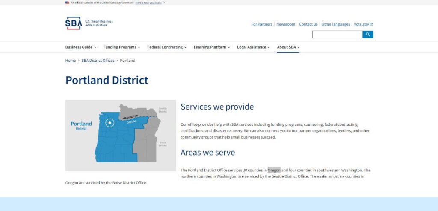Navigate to SBA District Offices breadcrumb

click(x=98, y=61)
